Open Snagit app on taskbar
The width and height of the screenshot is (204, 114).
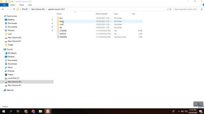tap(48, 111)
